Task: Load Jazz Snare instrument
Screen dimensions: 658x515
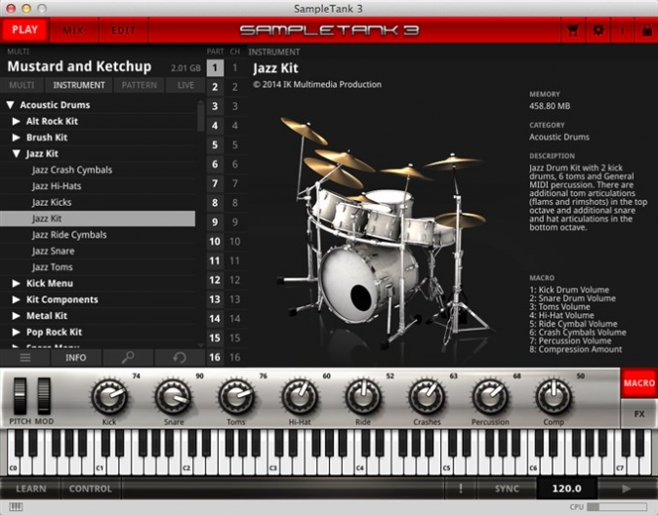Action: (x=98, y=251)
